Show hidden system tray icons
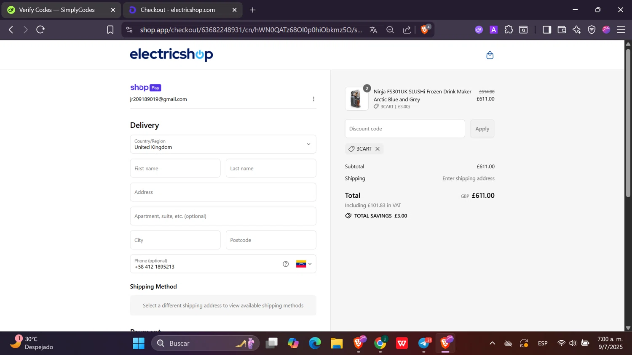 click(x=492, y=343)
